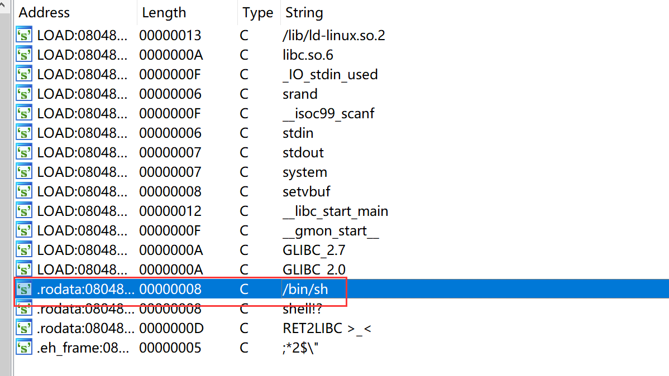This screenshot has width=669, height=376.
Task: Sort strings by the Address column header
Action: pyautogui.click(x=45, y=13)
